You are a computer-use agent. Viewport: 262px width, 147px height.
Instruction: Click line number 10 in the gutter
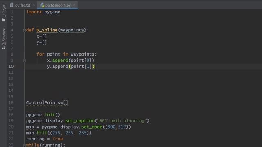coord(11,66)
